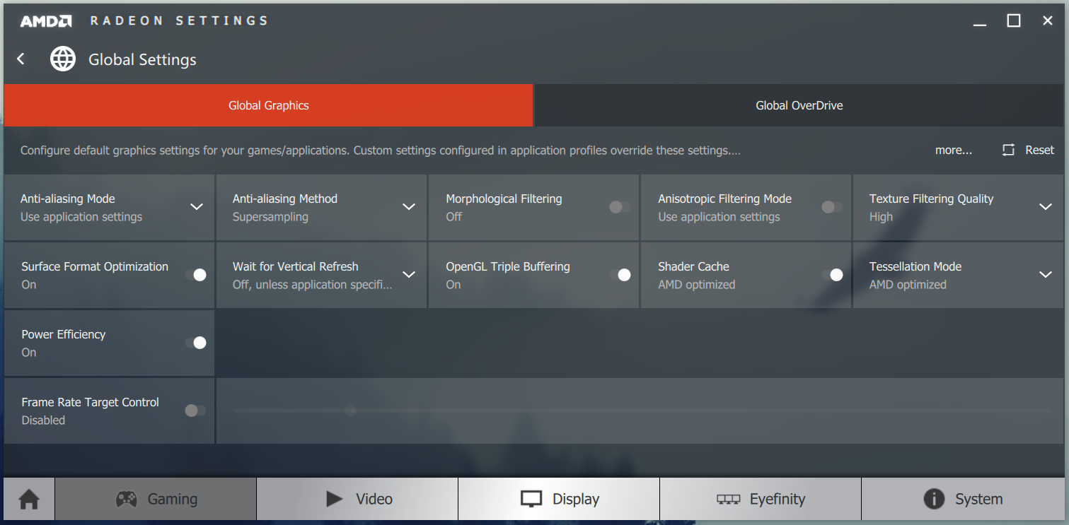Click 'Use application settings' under Anisotropic Filtering

click(x=719, y=217)
